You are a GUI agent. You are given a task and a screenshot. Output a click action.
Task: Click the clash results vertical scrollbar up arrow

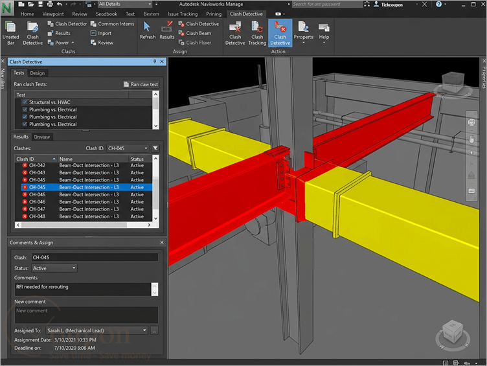(155, 159)
